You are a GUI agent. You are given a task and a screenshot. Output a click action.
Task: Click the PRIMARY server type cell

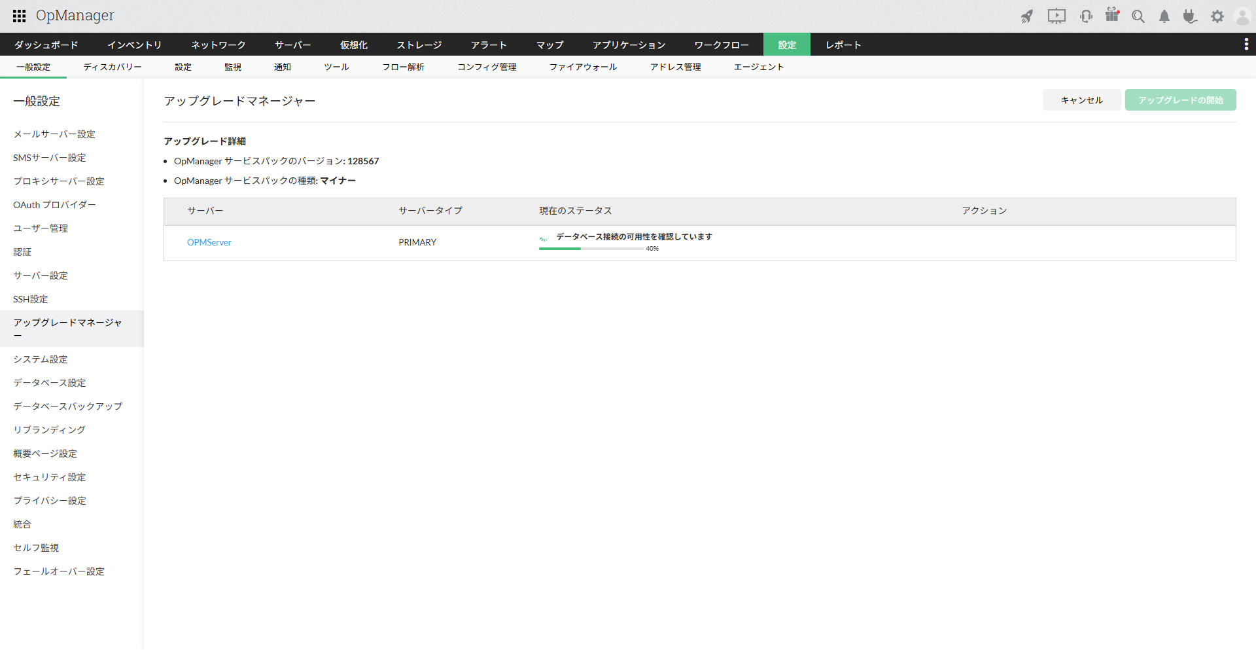click(x=417, y=242)
